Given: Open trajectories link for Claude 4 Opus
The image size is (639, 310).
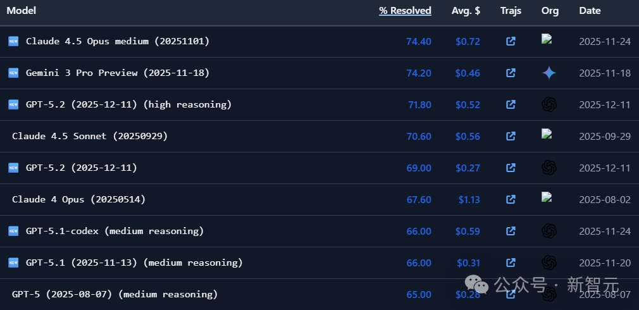Looking at the screenshot, I should 511,199.
